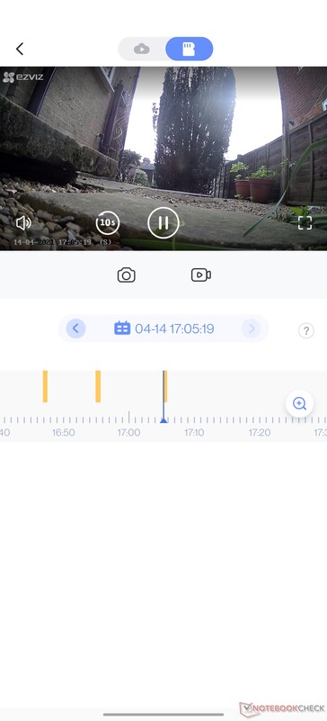Go to previous day arrow
327x721 pixels.
[75, 329]
